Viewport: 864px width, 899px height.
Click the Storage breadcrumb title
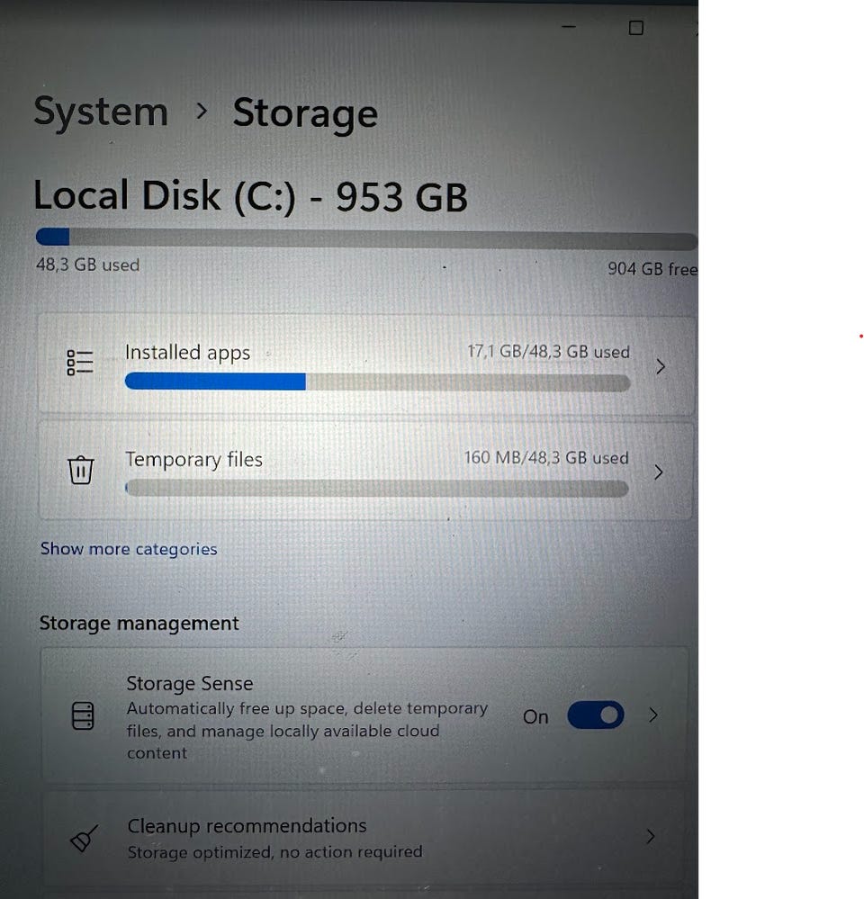[x=305, y=114]
